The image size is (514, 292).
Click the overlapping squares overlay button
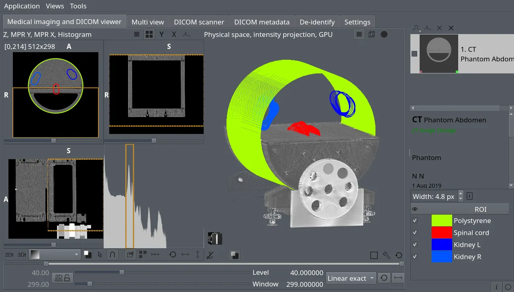pos(235,255)
